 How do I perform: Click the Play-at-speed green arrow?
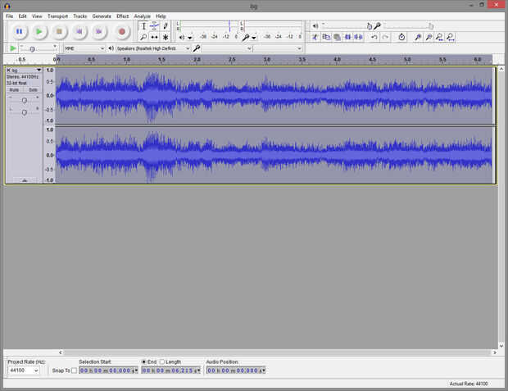pyautogui.click(x=12, y=48)
